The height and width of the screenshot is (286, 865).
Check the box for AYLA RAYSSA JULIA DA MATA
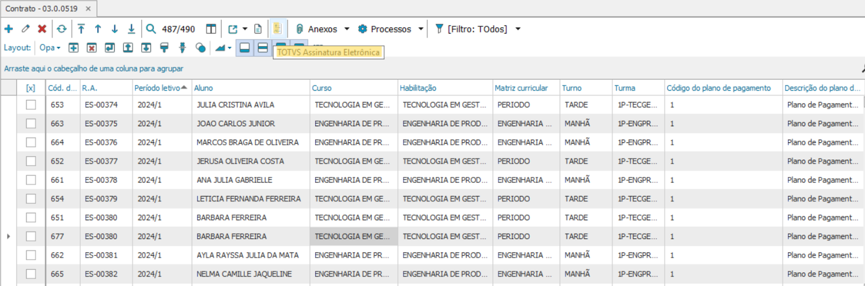tap(31, 255)
